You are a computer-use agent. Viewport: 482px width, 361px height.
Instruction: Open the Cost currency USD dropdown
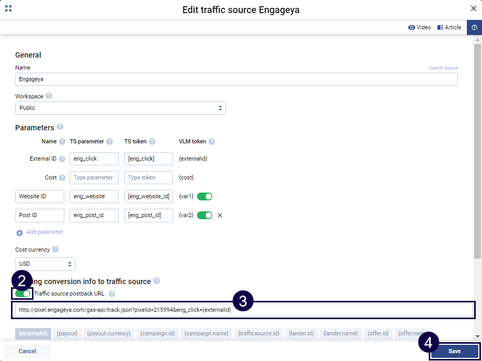[45, 264]
